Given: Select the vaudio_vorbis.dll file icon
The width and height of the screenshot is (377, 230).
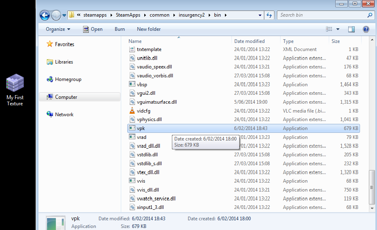Looking at the screenshot, I should click(132, 75).
